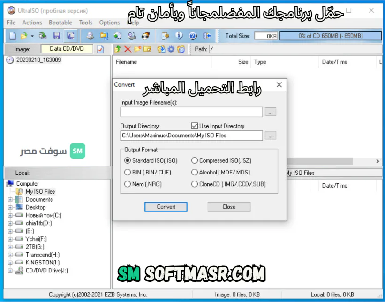Image resolution: width=385 pixels, height=302 pixels.
Task: Click the Exit door-arrow toolbar icon
Action: (207, 36)
